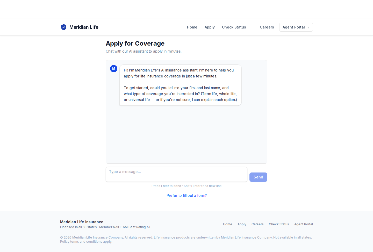Click the Licensed in all 50 states text
Image resolution: width=373 pixels, height=252 pixels.
(x=105, y=227)
